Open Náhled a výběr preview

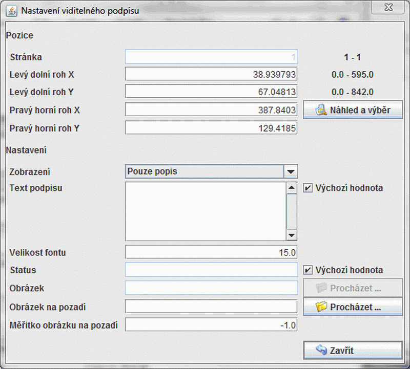tap(353, 110)
